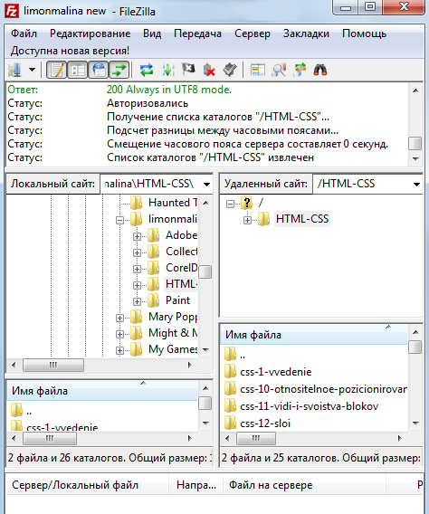Select remote folder css-1-vvedenie
Image resolution: width=429 pixels, height=514 pixels.
[x=276, y=372]
